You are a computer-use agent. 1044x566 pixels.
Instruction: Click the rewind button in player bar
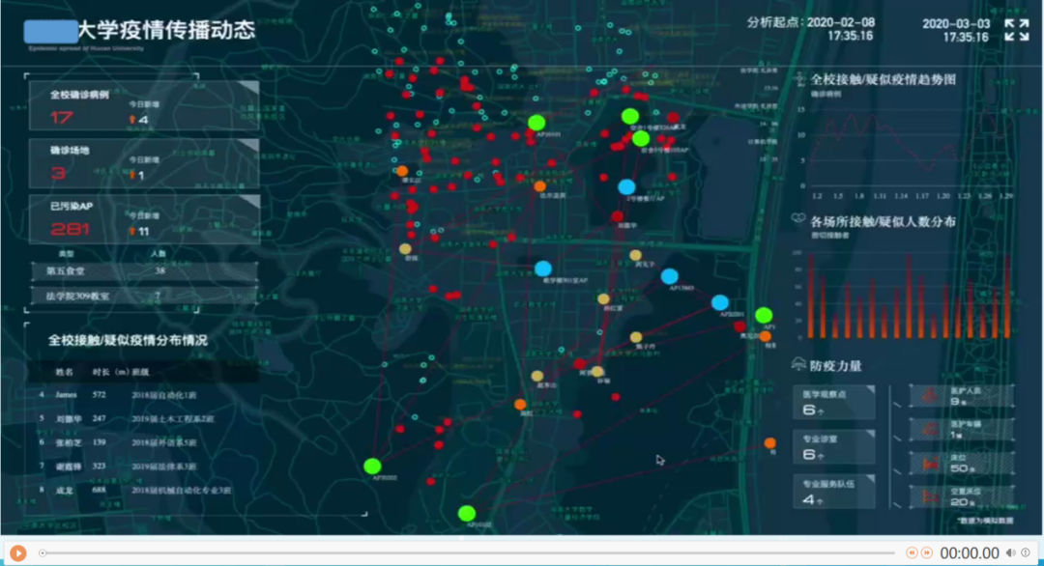(911, 552)
